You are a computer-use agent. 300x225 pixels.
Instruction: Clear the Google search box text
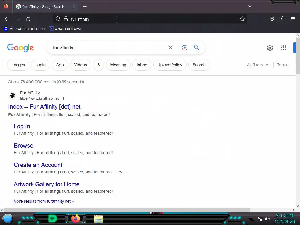[x=171, y=47]
